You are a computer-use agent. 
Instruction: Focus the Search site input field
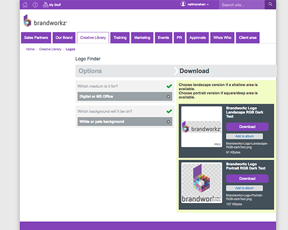pos(242,5)
